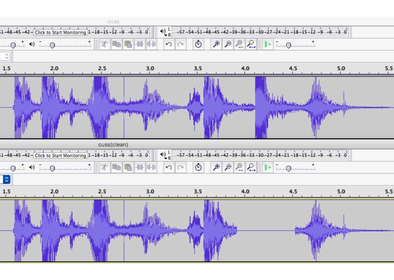Fit project to width in cuss(clean) window
Viewport: 394px width, 280px height.
pos(251,168)
